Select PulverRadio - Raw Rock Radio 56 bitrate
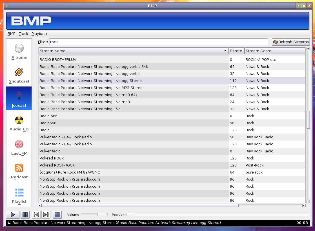Screen dimensions: 315x231 pos(172,137)
